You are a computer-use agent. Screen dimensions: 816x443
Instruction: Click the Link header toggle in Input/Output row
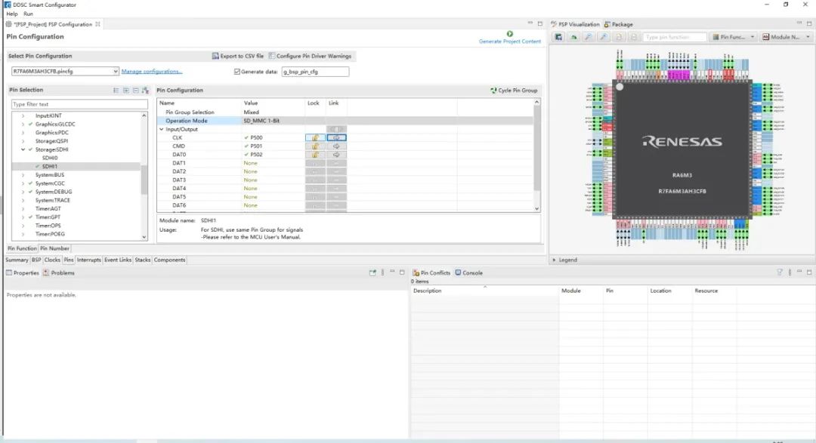click(x=336, y=130)
